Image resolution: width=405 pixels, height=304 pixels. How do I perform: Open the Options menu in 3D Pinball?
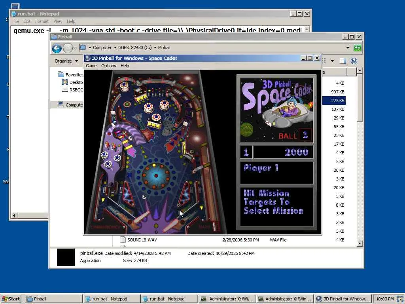coord(108,66)
